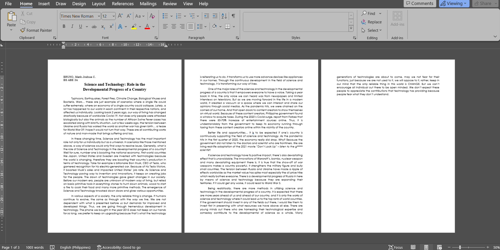The image size is (500, 250).
Task: Click zoom in plus button
Action: pos(488,247)
